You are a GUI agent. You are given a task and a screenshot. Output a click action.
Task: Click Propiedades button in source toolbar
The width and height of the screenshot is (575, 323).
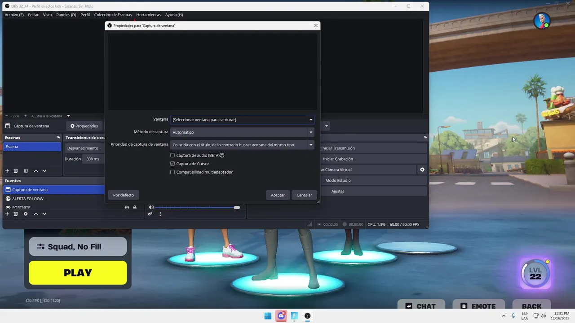click(84, 126)
